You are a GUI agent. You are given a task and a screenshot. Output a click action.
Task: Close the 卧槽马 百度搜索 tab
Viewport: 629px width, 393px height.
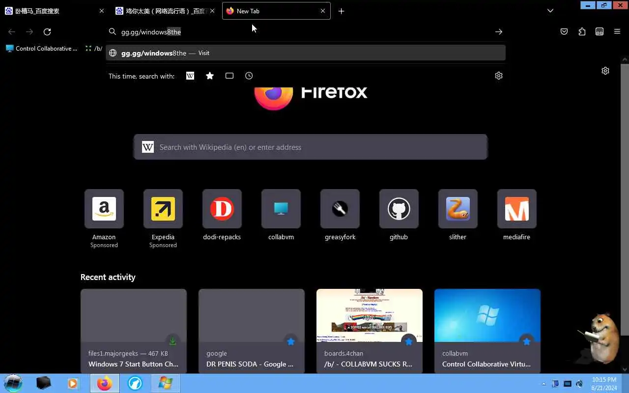(x=102, y=11)
